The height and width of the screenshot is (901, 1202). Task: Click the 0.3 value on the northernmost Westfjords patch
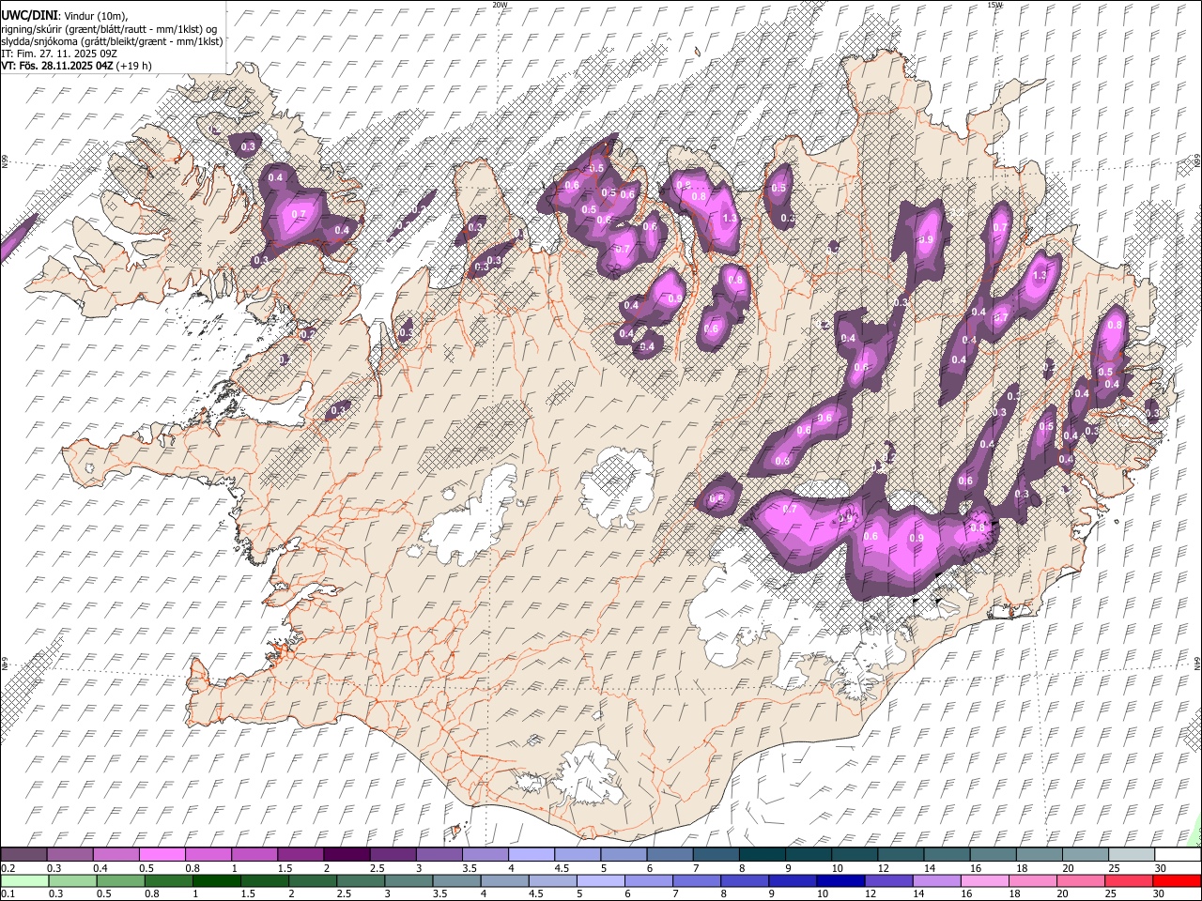tap(248, 146)
